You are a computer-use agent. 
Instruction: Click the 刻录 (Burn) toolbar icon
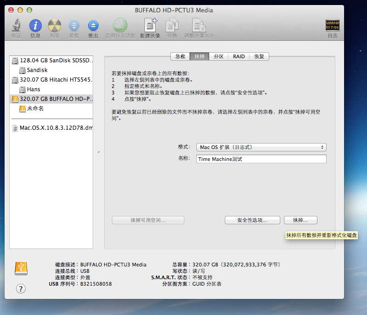[x=55, y=25]
